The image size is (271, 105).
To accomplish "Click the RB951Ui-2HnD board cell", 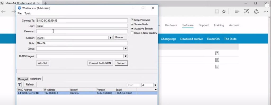I will coord(126,93).
